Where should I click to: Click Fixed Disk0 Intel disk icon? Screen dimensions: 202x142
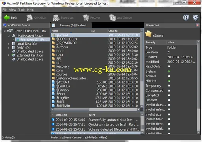pyautogui.click(x=10, y=31)
